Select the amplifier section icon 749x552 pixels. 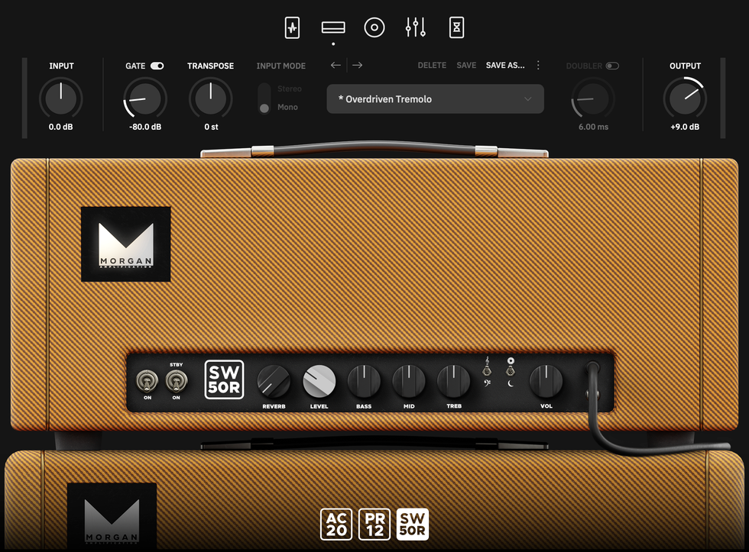[x=333, y=27]
